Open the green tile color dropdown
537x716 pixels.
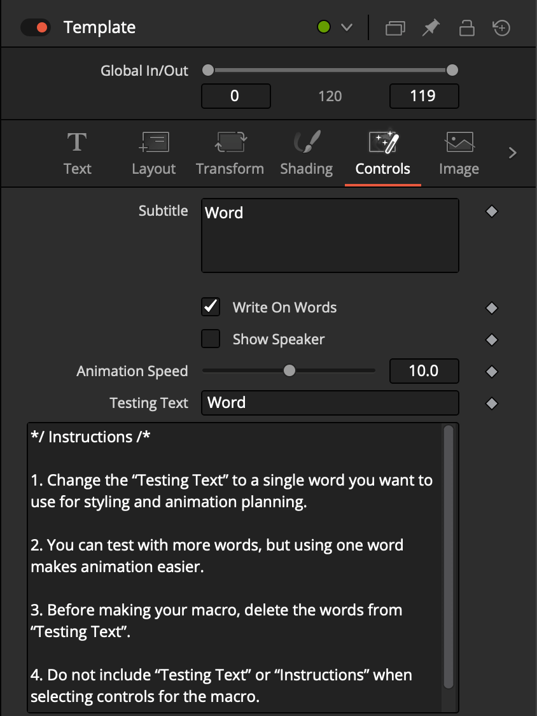click(x=335, y=28)
